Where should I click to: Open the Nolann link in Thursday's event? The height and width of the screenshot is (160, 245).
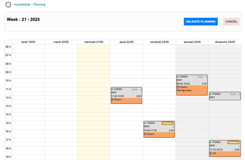click(118, 99)
